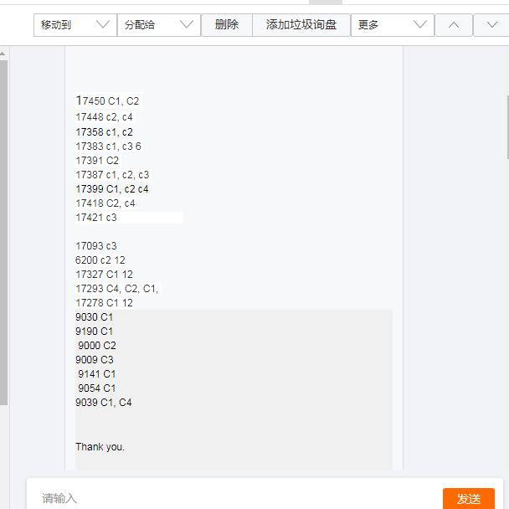Select the line '17399 C1, c2 c4'
The height and width of the screenshot is (509, 509).
pos(112,189)
